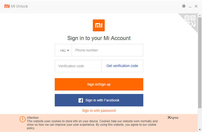This screenshot has width=202, height=132.
Task: Open the settings gear in title bar
Action: pyautogui.click(x=184, y=6)
